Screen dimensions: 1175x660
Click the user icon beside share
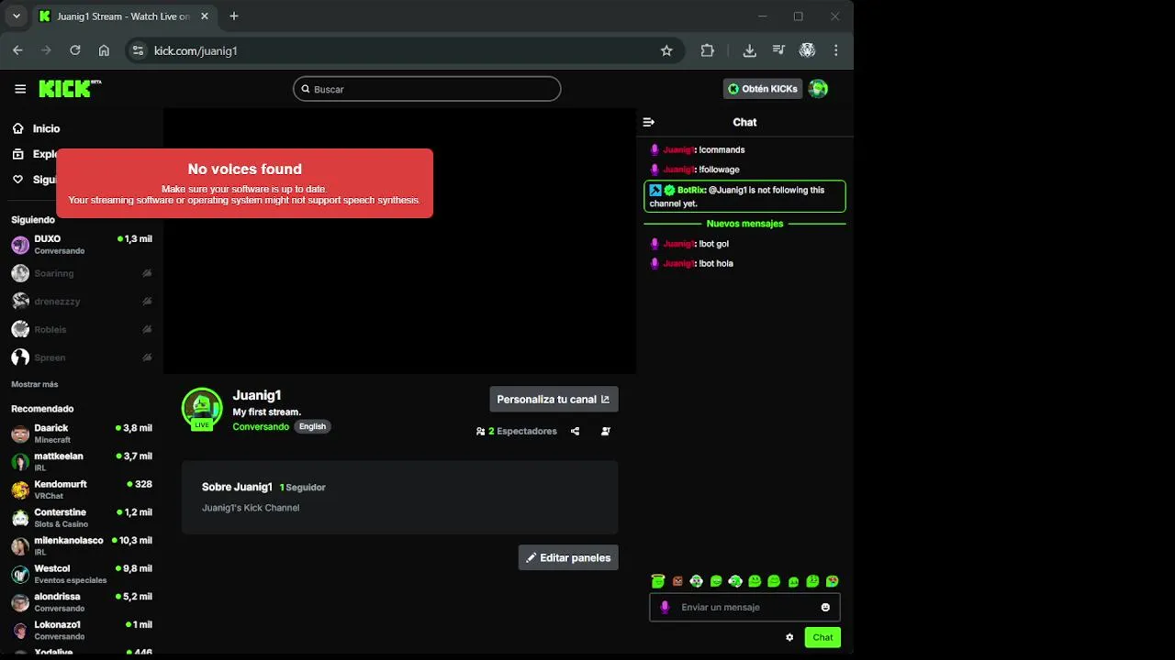point(605,431)
